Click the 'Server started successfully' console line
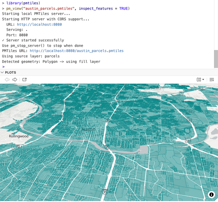 33,40
